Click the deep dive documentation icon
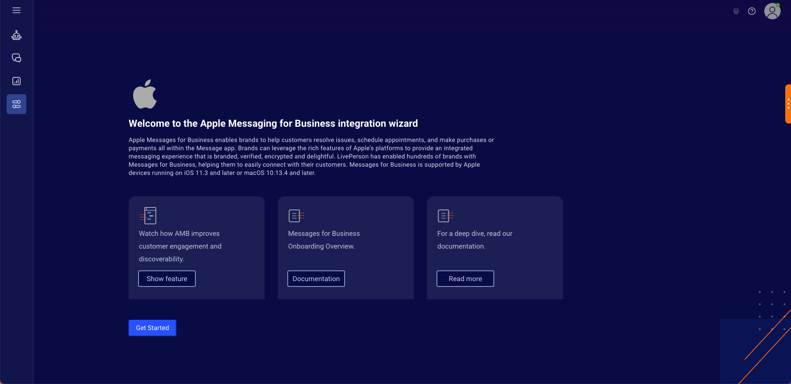791x384 pixels. pyautogui.click(x=446, y=216)
